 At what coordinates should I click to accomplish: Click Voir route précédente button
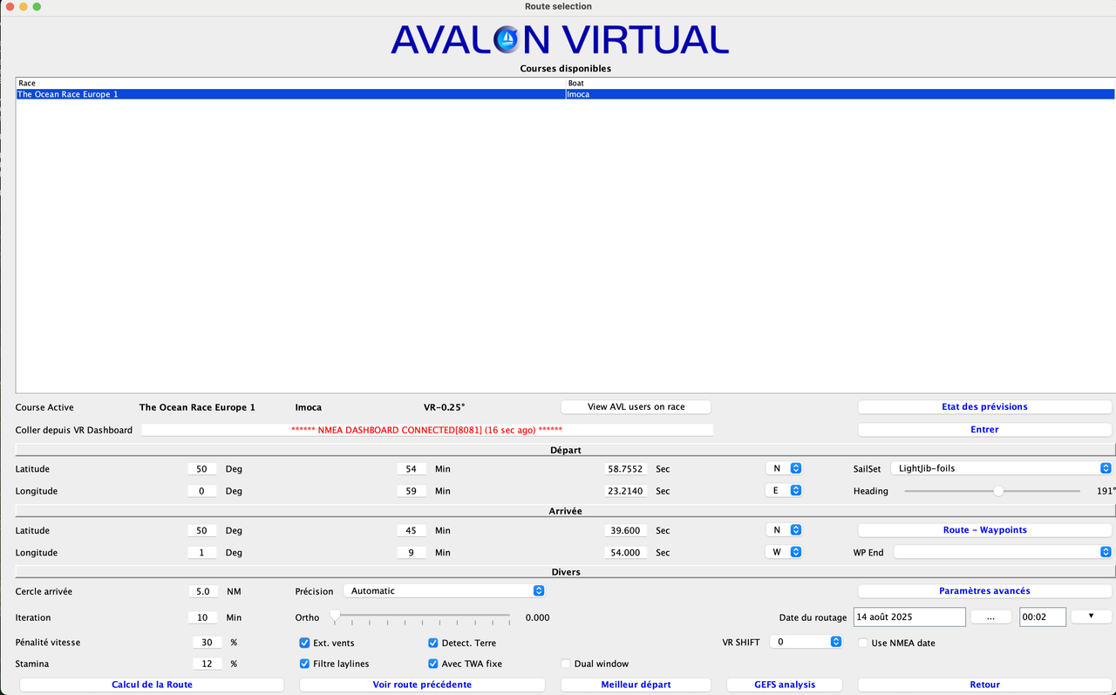[422, 685]
